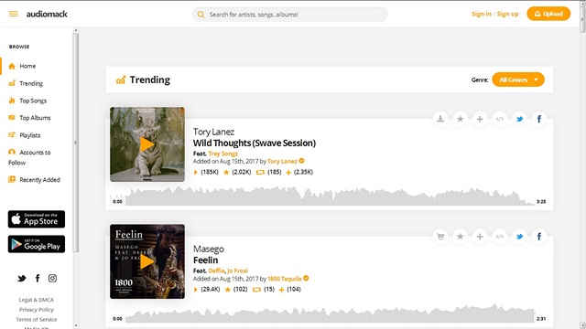586x329 pixels.
Task: Click the cart icon for Feelin
Action: coord(440,236)
